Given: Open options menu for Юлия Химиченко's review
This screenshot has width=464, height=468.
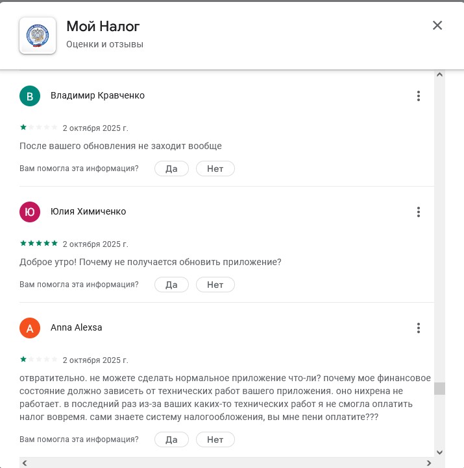Looking at the screenshot, I should click(x=419, y=212).
